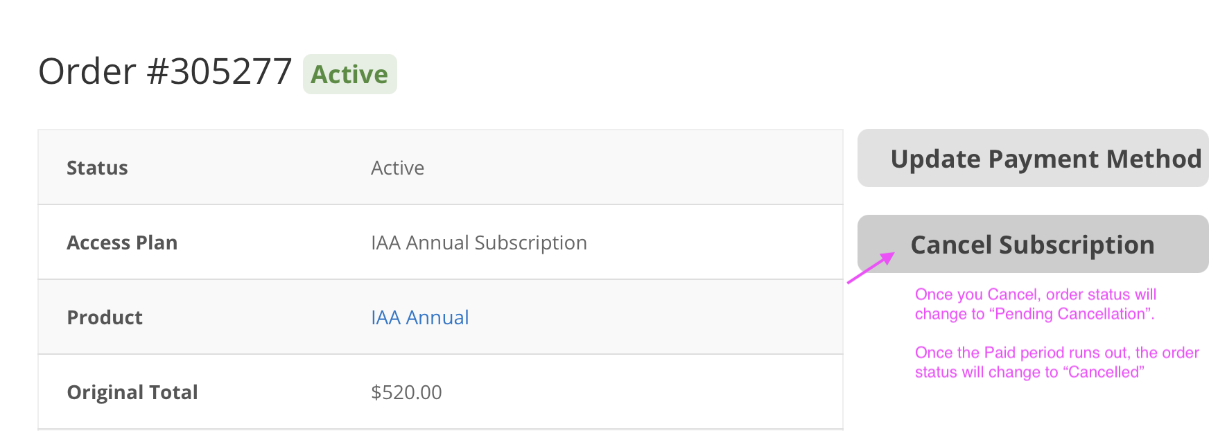Viewport: 1227px width, 431px height.
Task: Click the "Once you Cancel" pink note line
Action: [1035, 294]
